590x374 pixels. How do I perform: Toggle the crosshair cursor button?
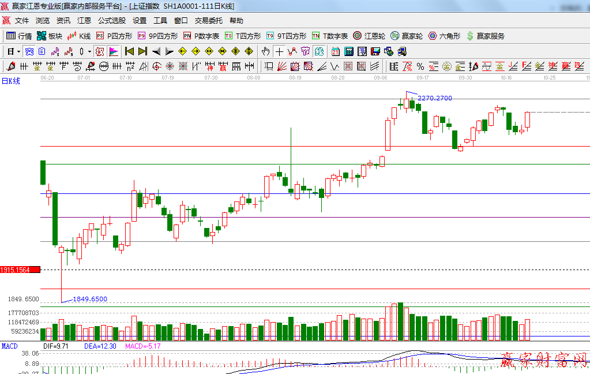[279, 51]
